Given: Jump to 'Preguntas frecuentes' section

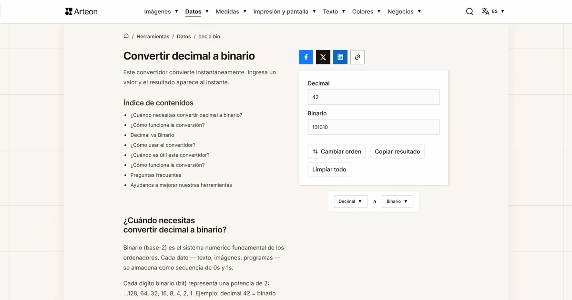Looking at the screenshot, I should [x=156, y=175].
